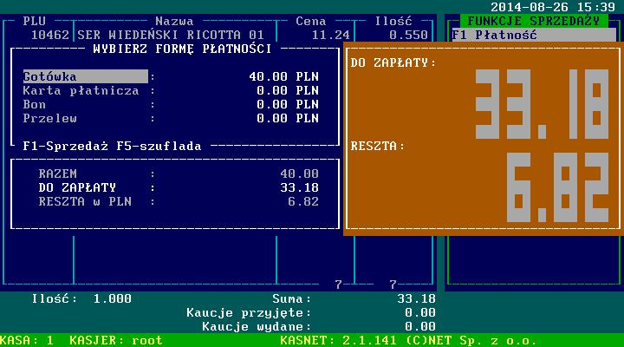This screenshot has height=347, width=624.
Task: Click the price cell 11.24
Action: coord(331,35)
